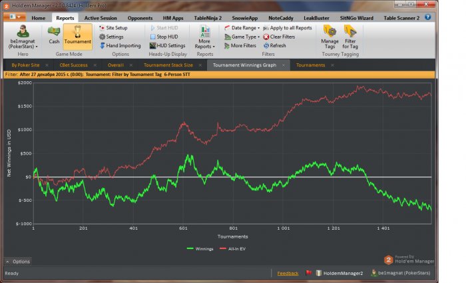The height and width of the screenshot is (283, 466).
Task: Switch to Overall report tab
Action: (x=116, y=65)
